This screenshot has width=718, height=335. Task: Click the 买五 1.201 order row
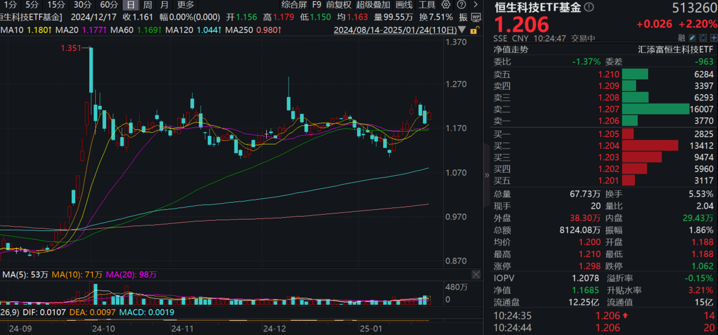[603, 180]
